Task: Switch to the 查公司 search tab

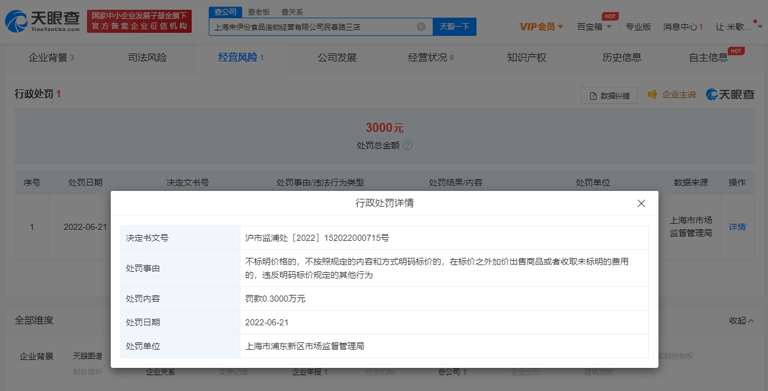Action: (226, 12)
